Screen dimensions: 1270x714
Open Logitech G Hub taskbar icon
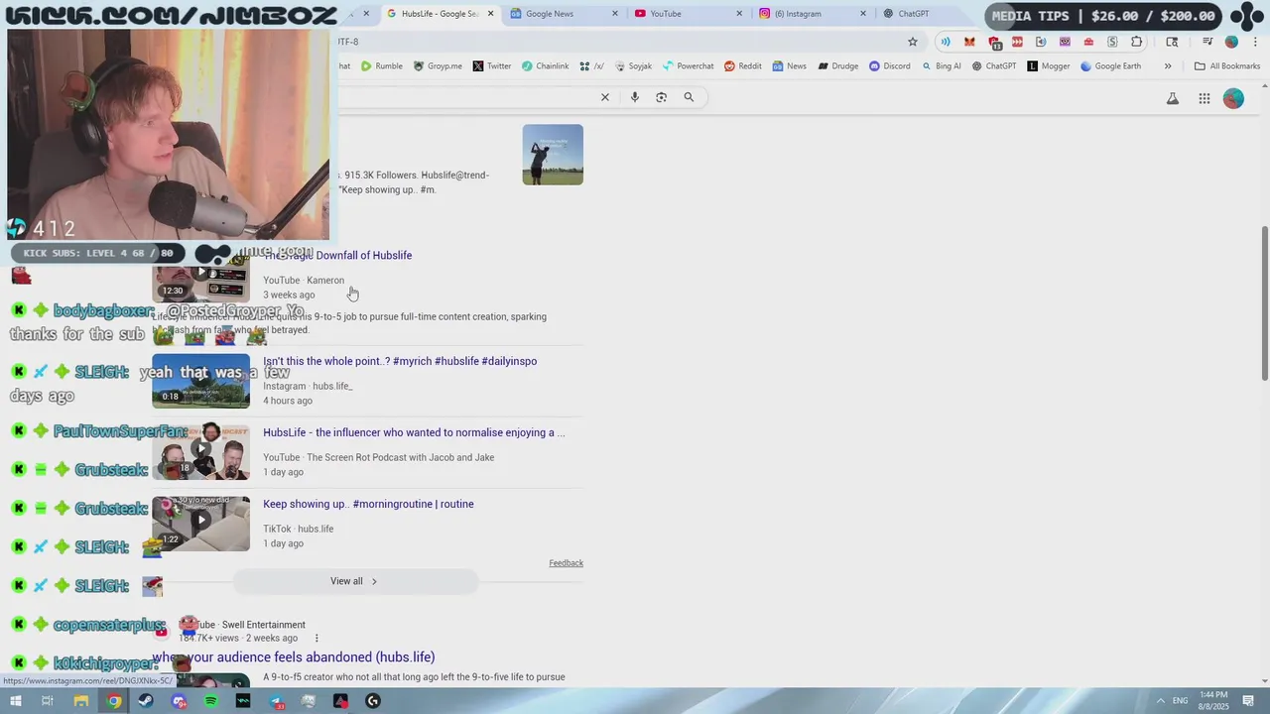coord(373,701)
